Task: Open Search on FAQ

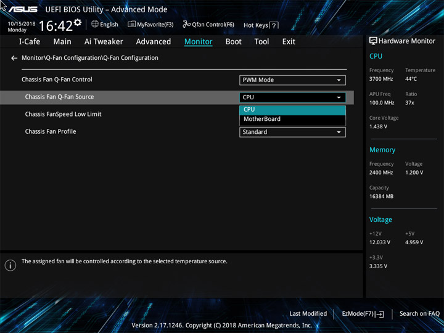Action: 419,314
